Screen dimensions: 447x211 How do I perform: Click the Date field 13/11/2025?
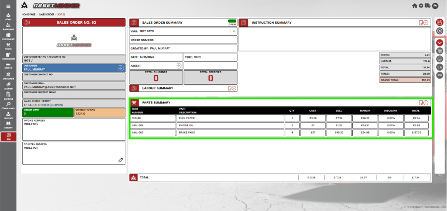pyautogui.click(x=156, y=57)
